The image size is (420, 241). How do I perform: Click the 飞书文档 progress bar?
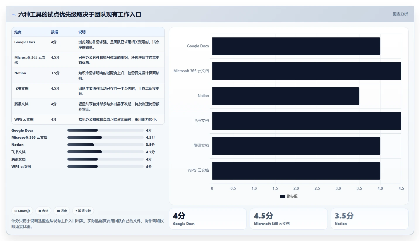point(105,152)
